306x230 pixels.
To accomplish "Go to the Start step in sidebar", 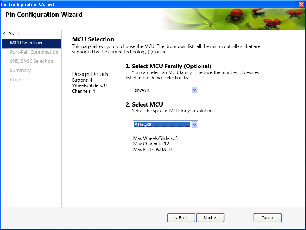I will coord(14,34).
